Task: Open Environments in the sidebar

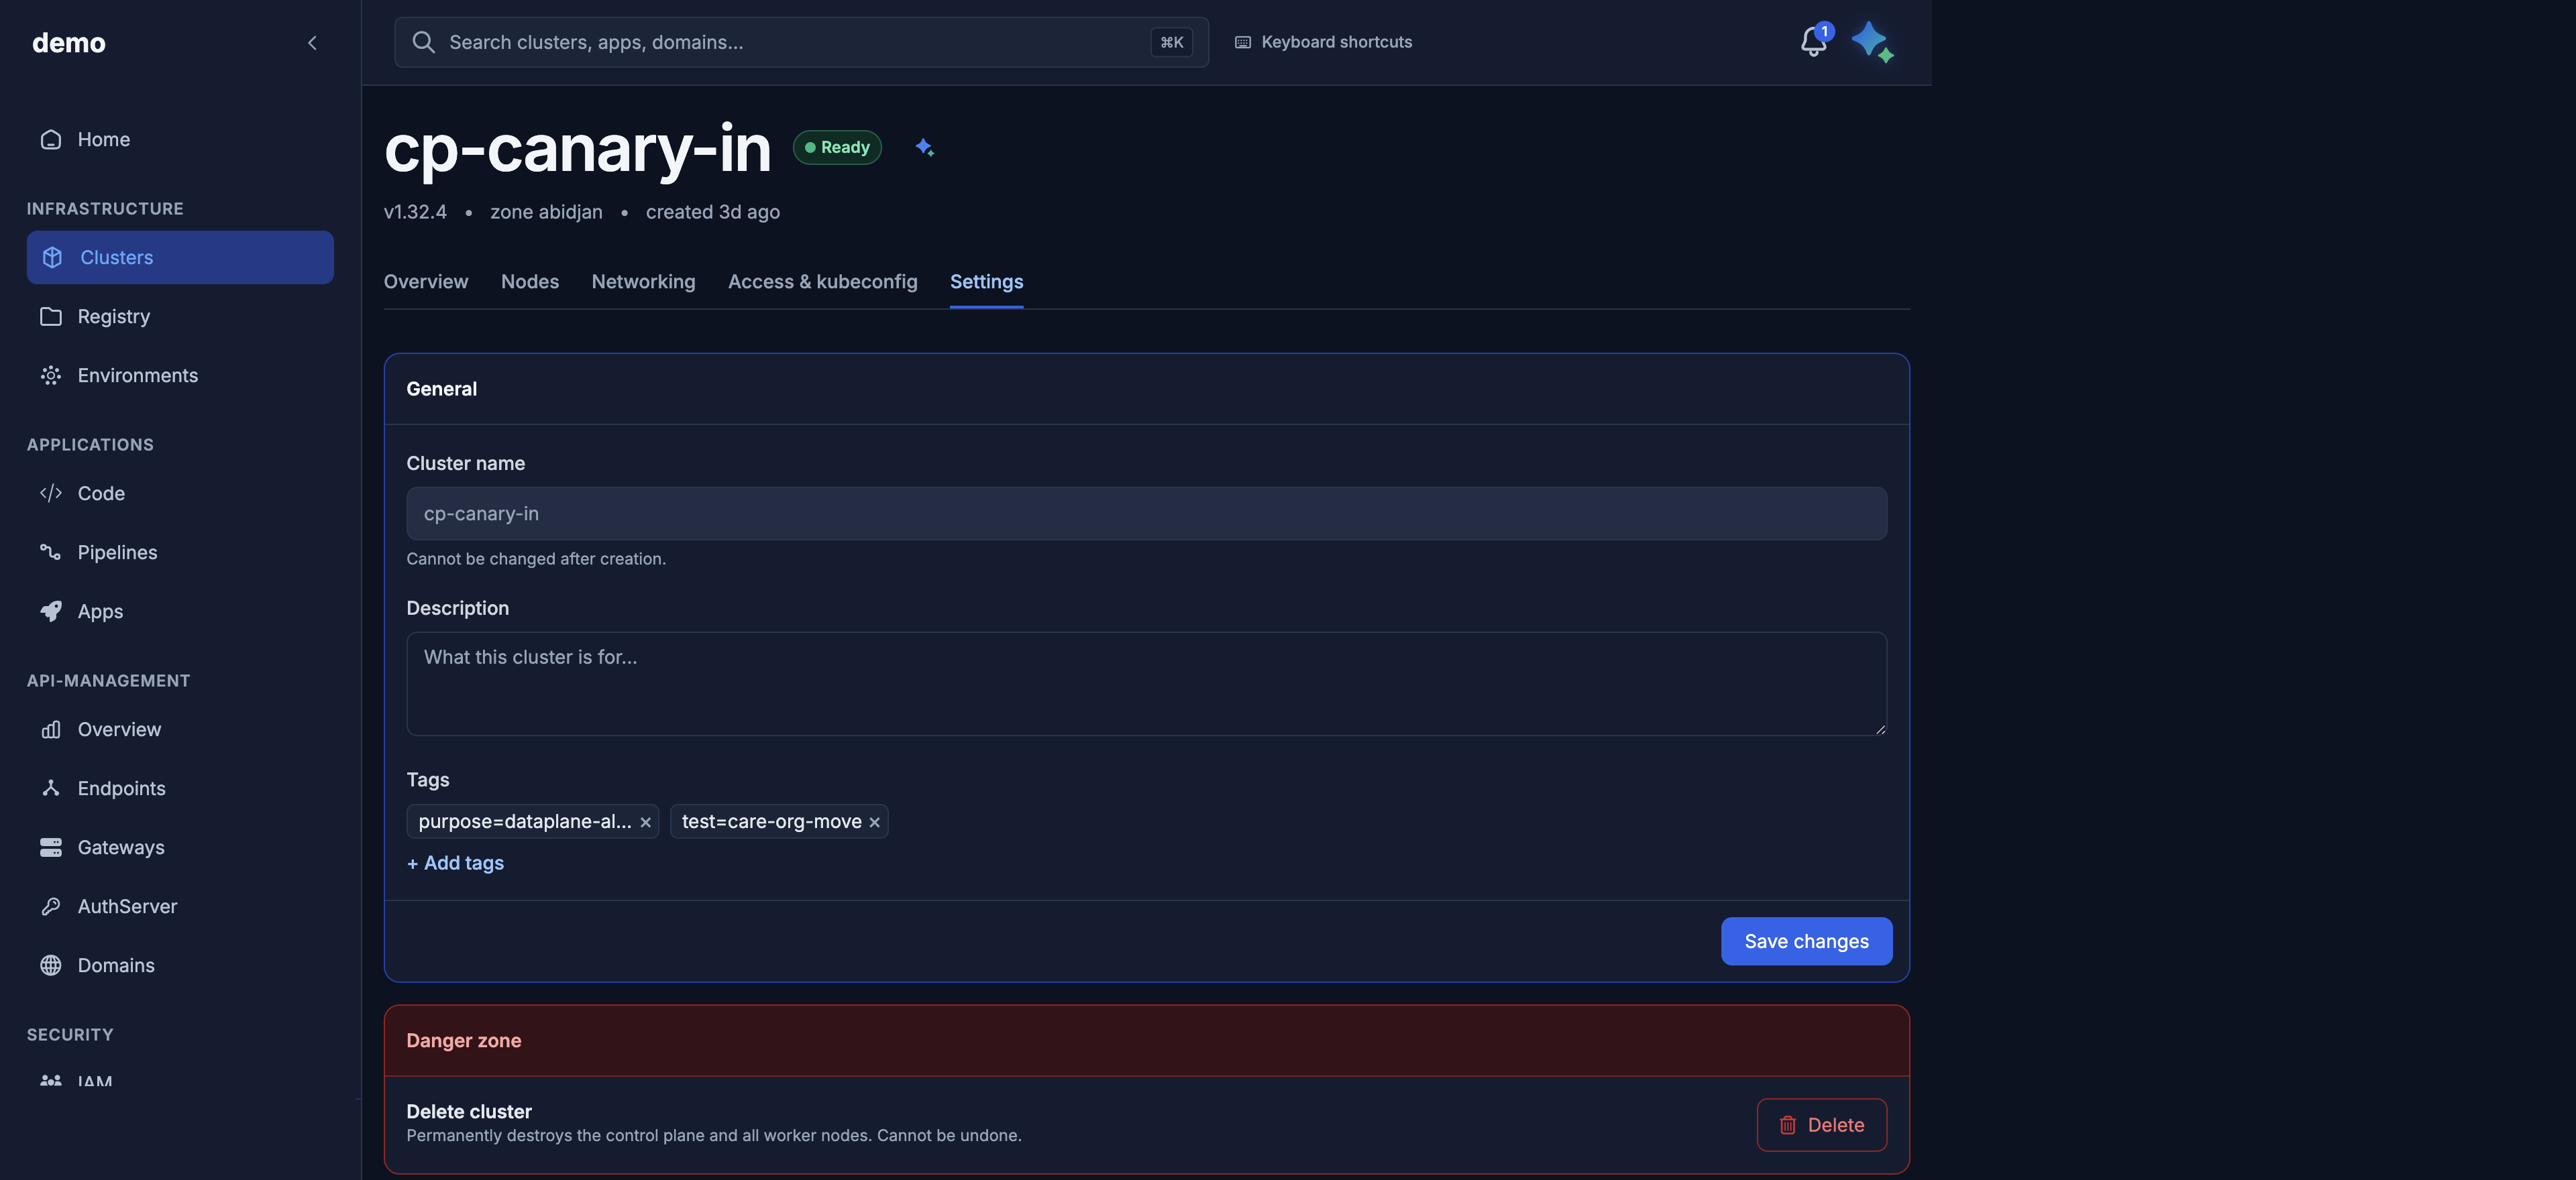Action: pos(180,375)
